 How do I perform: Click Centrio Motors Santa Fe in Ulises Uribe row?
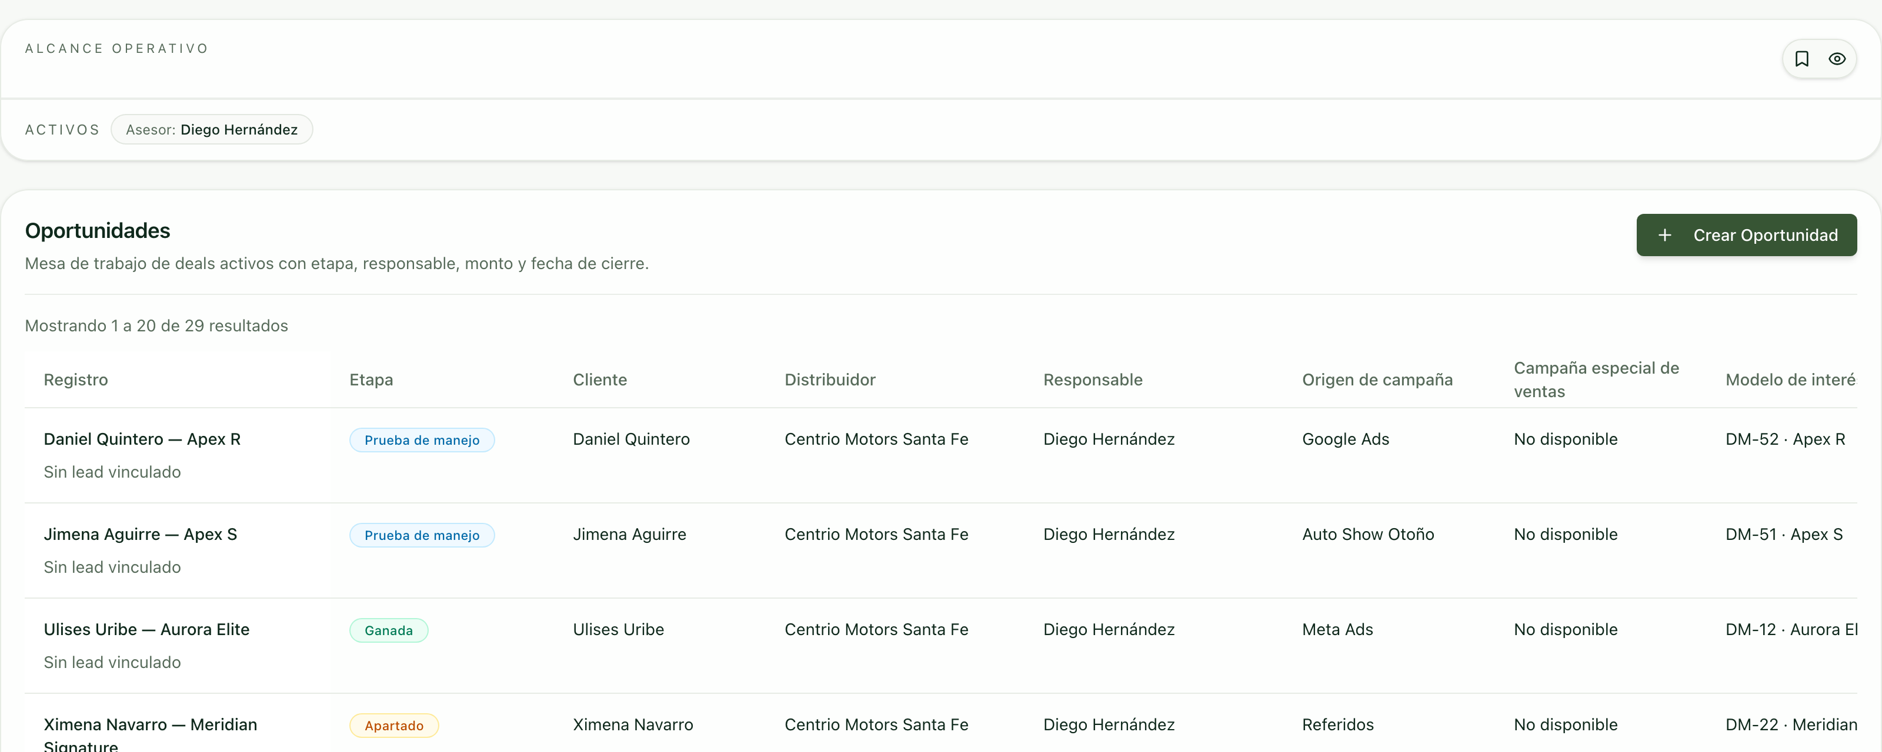876,629
